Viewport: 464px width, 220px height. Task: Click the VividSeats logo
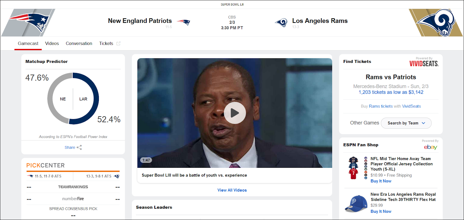coord(424,63)
